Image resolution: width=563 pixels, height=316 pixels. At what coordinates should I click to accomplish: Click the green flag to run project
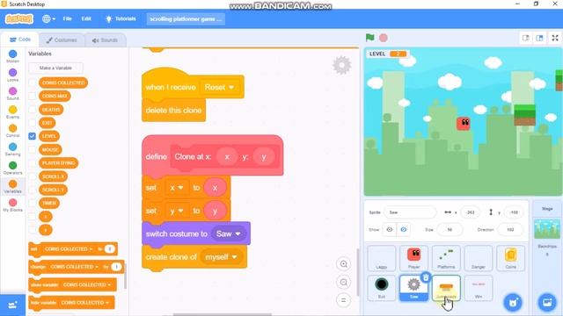pyautogui.click(x=369, y=38)
